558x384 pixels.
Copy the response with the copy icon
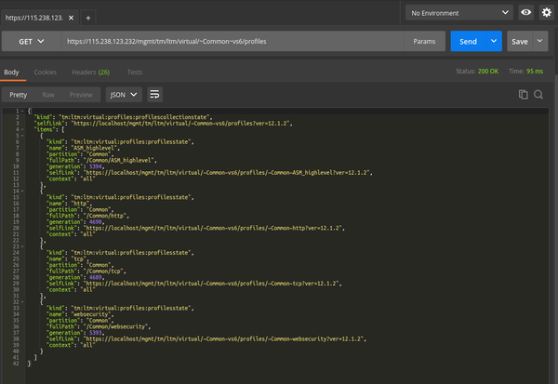coord(524,94)
